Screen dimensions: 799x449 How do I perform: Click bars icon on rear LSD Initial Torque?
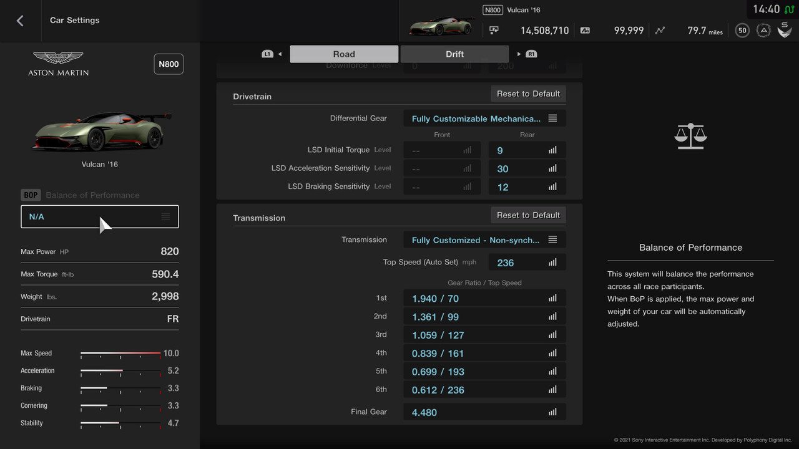[x=552, y=150]
